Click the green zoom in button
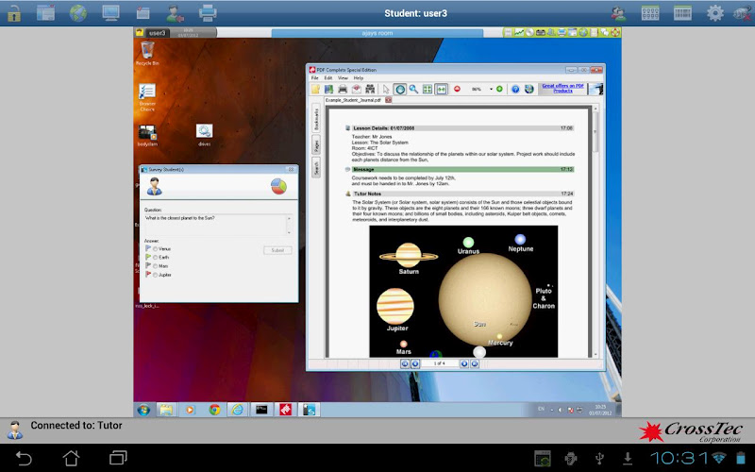The height and width of the screenshot is (472, 755). 498,89
